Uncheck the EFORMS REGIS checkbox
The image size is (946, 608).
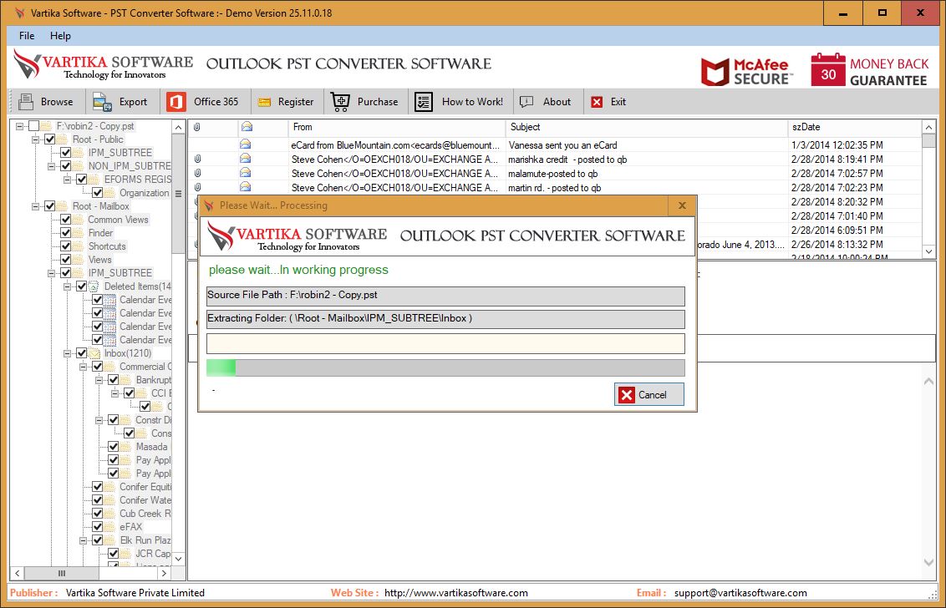81,179
